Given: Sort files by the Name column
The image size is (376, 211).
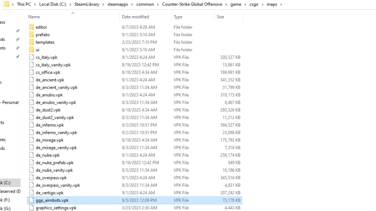Looking at the screenshot, I should (x=34, y=17).
